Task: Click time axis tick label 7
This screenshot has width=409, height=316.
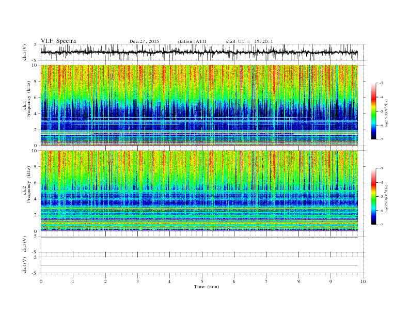Action: point(266,281)
